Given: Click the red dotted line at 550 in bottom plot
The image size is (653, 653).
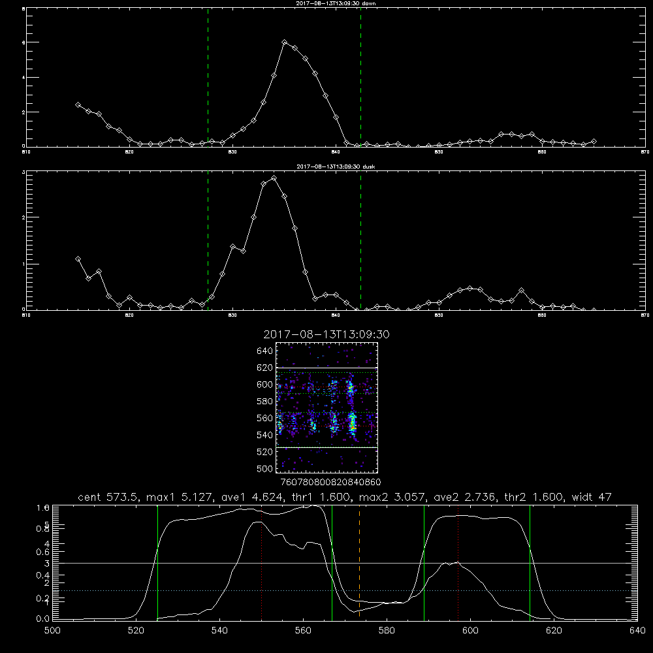Looking at the screenshot, I should click(x=262, y=562).
